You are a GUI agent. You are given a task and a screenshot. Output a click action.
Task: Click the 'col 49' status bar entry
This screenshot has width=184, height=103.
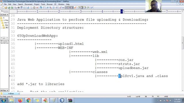(138, 97)
